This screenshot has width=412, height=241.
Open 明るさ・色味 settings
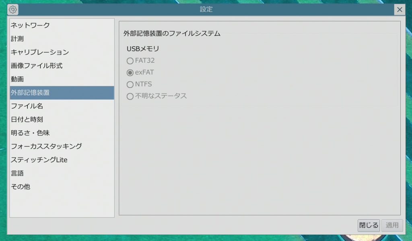[31, 133]
